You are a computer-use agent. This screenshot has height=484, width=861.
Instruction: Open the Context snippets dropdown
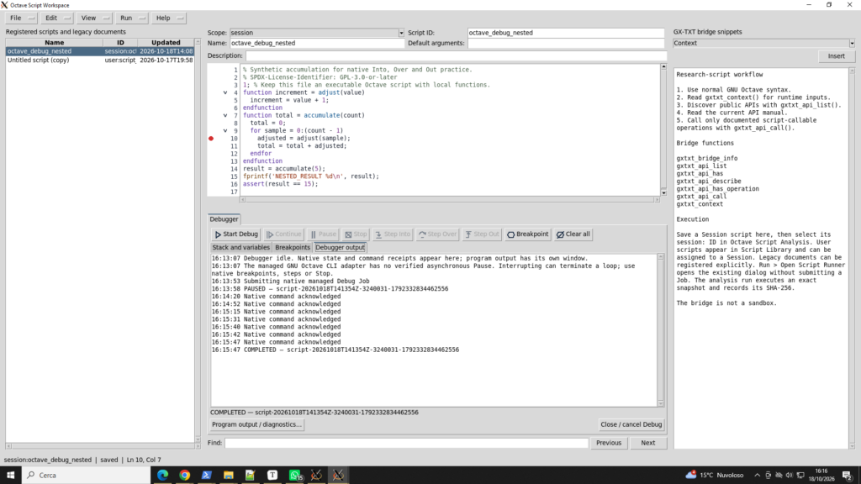[763, 43]
